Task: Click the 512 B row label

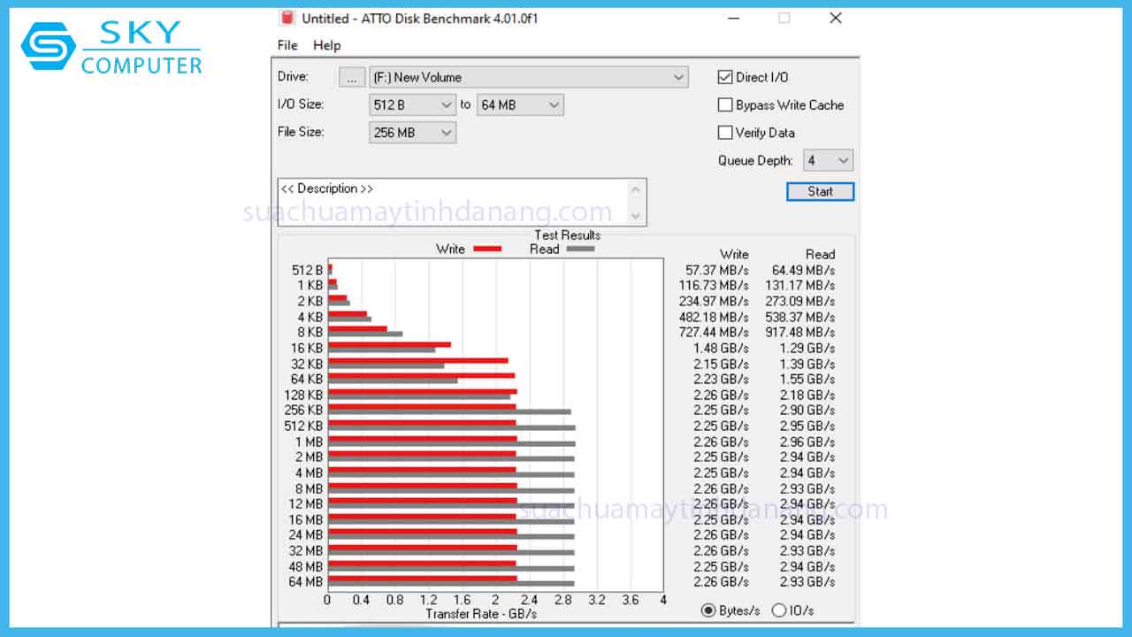Action: pyautogui.click(x=307, y=270)
